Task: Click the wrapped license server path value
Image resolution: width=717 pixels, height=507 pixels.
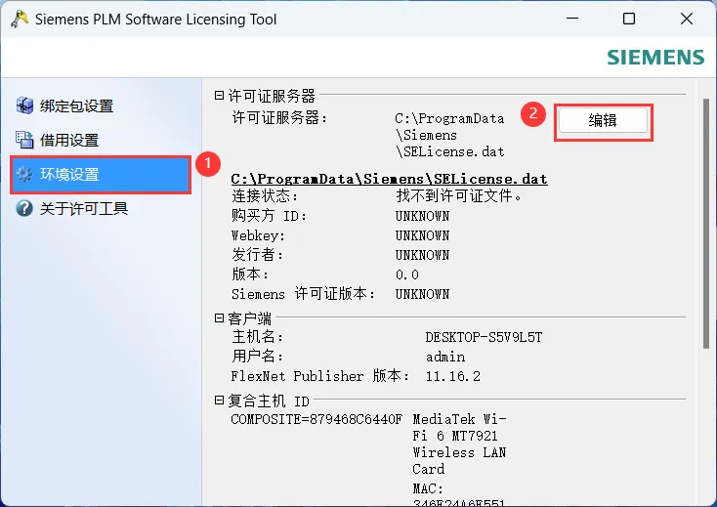Action: coord(449,135)
